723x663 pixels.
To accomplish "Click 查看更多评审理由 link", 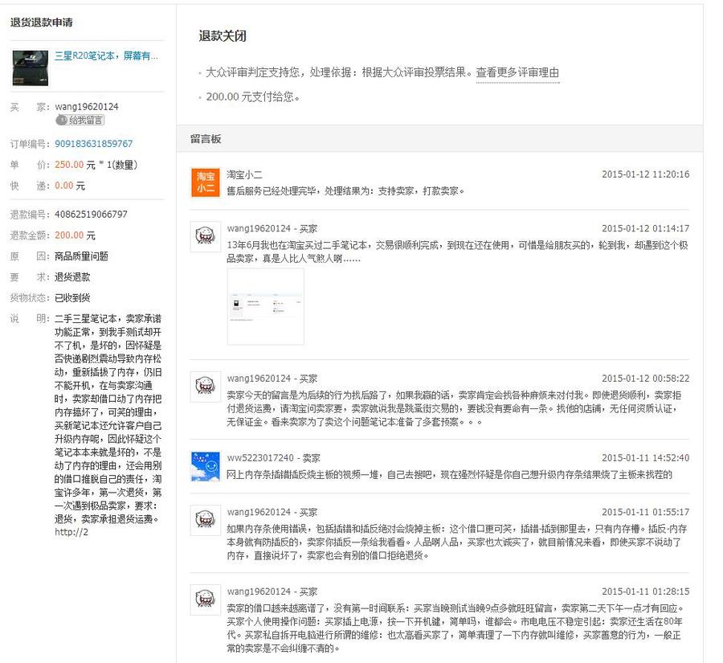I will click(517, 72).
